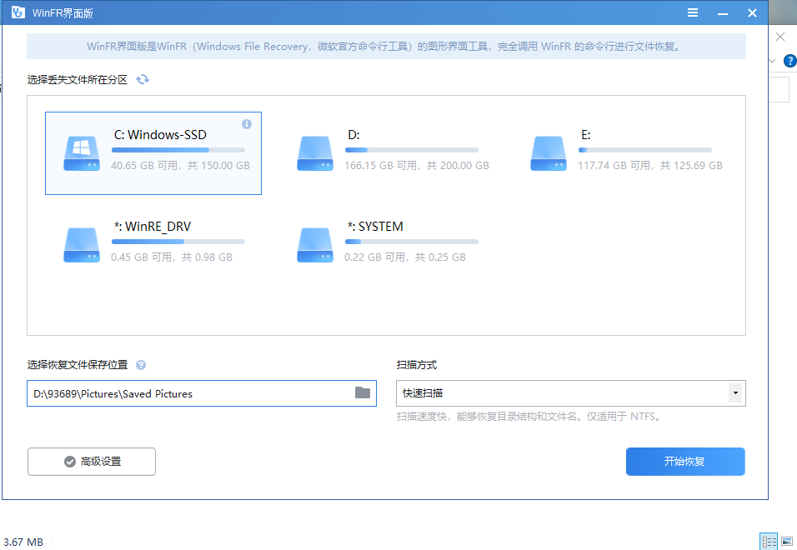Open 高级设置 advanced settings

tap(91, 461)
